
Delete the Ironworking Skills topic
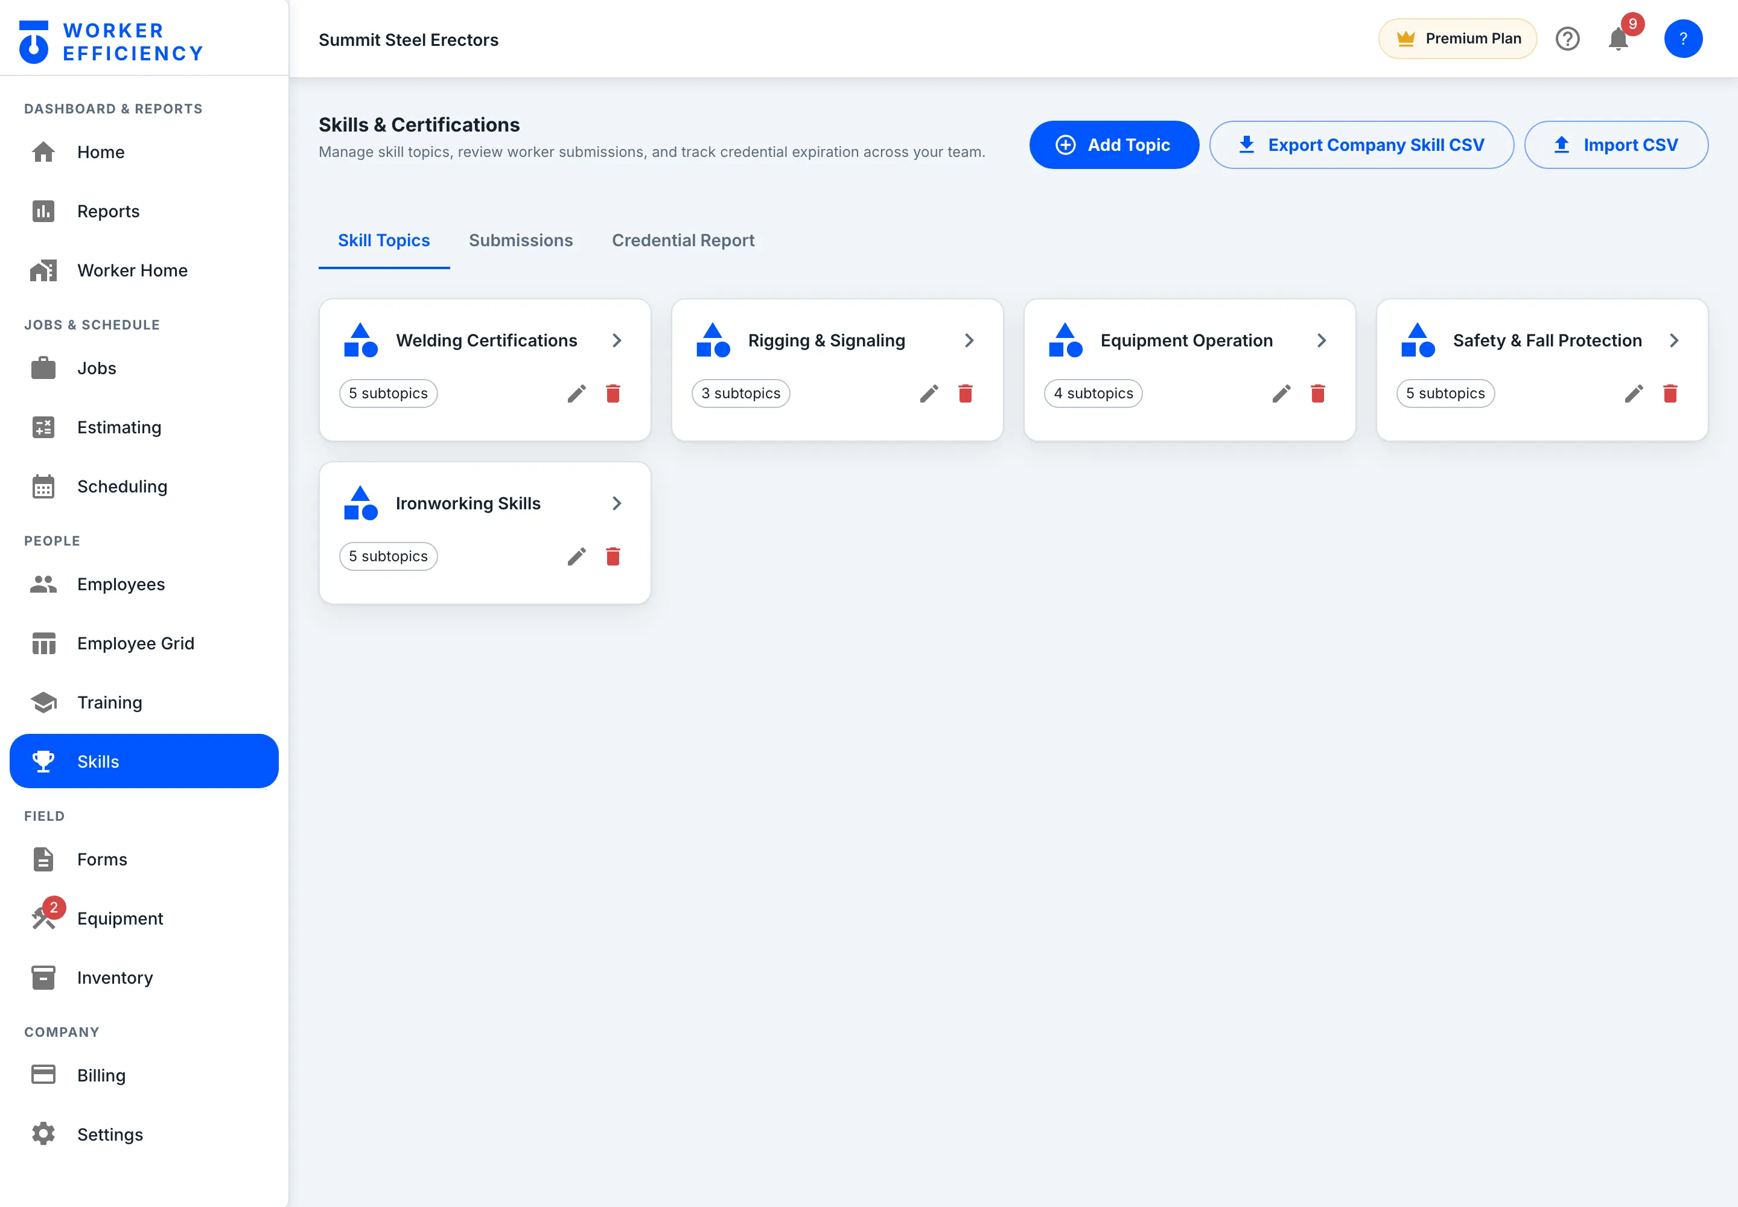click(x=613, y=556)
